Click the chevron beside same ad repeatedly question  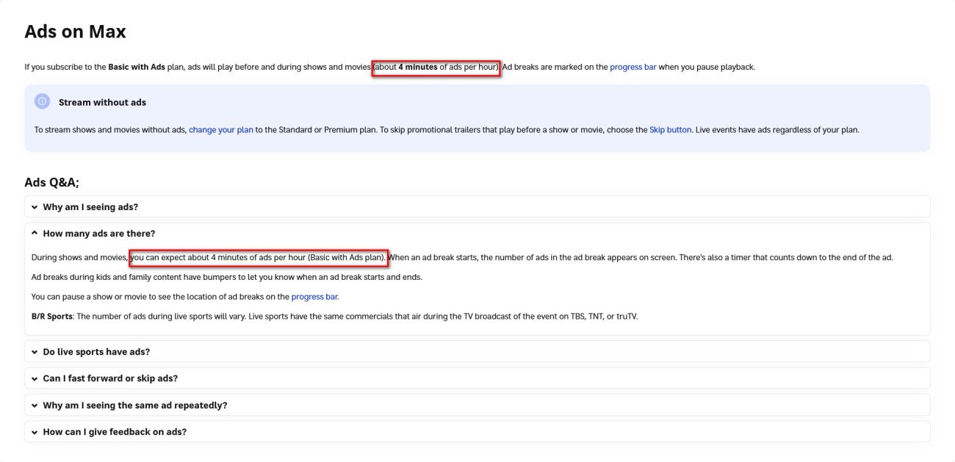35,405
